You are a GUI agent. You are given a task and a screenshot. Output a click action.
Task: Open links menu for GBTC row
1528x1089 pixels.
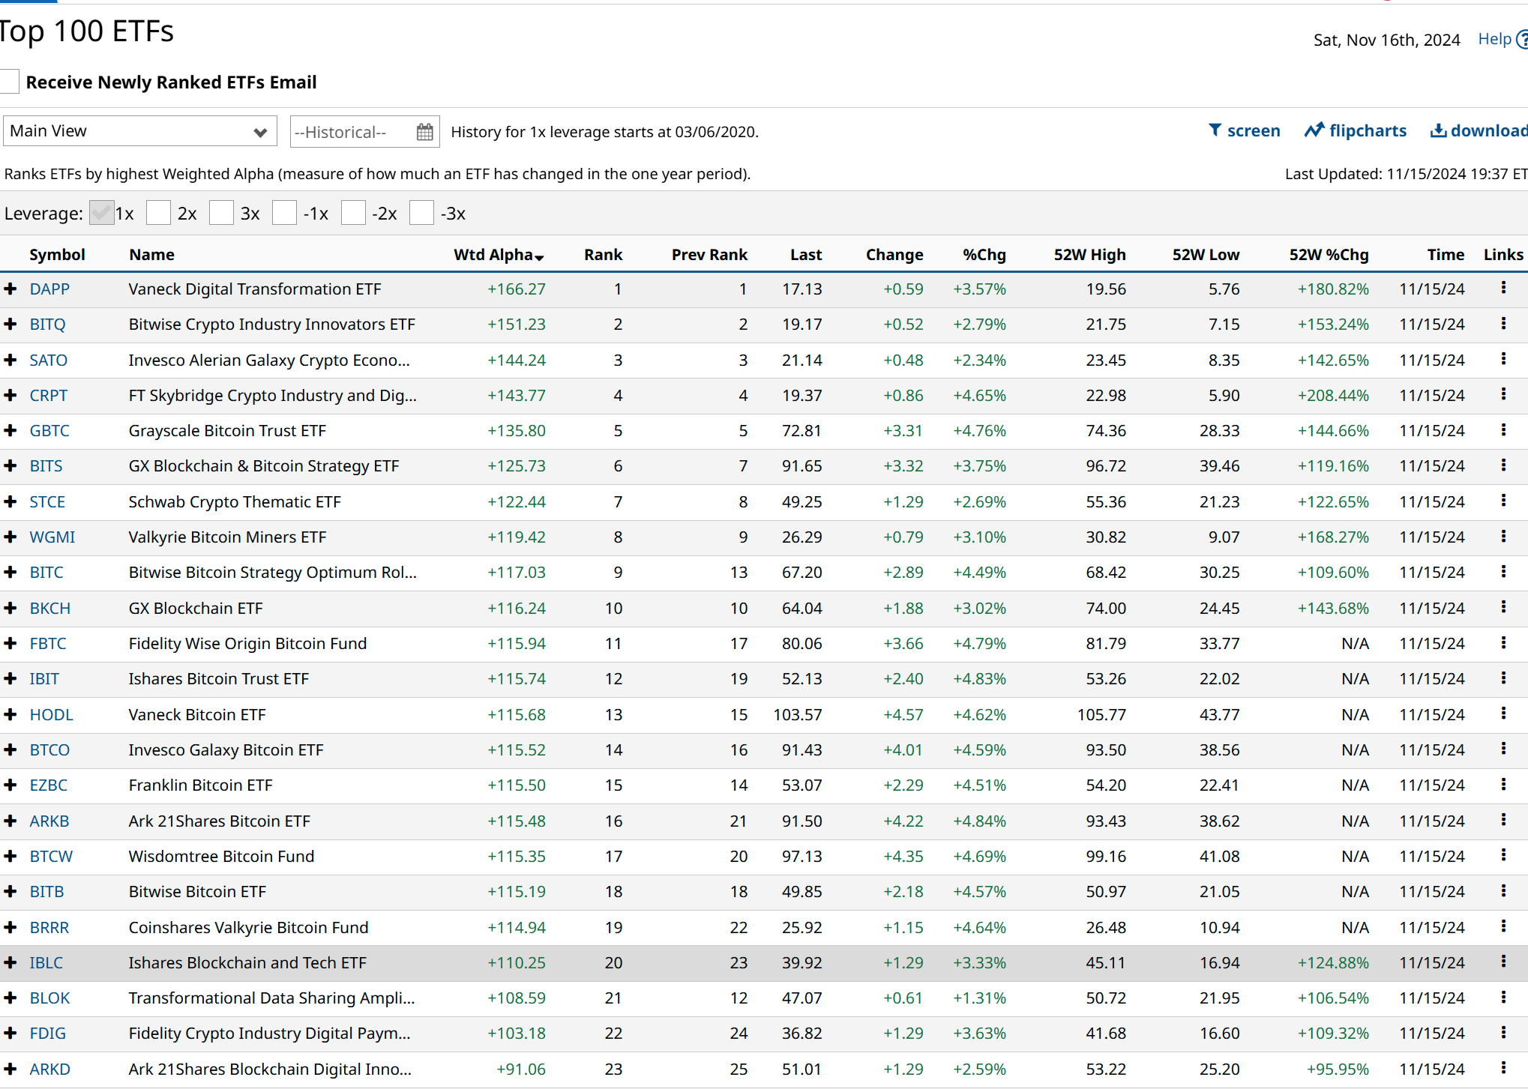[1503, 430]
